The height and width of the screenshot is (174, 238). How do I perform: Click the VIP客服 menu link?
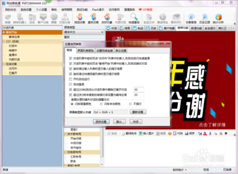click(145, 10)
